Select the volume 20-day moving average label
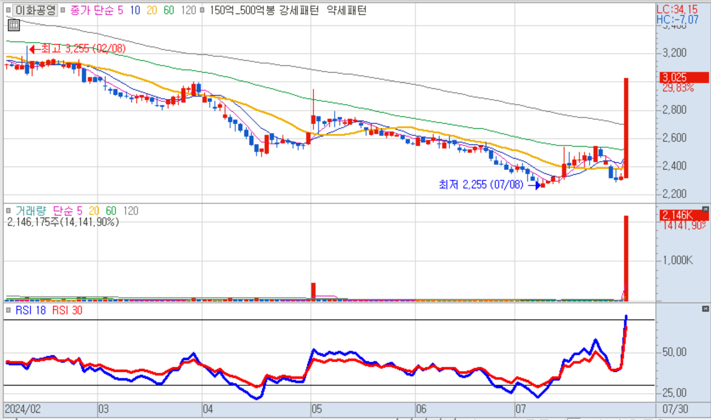 tap(95, 211)
